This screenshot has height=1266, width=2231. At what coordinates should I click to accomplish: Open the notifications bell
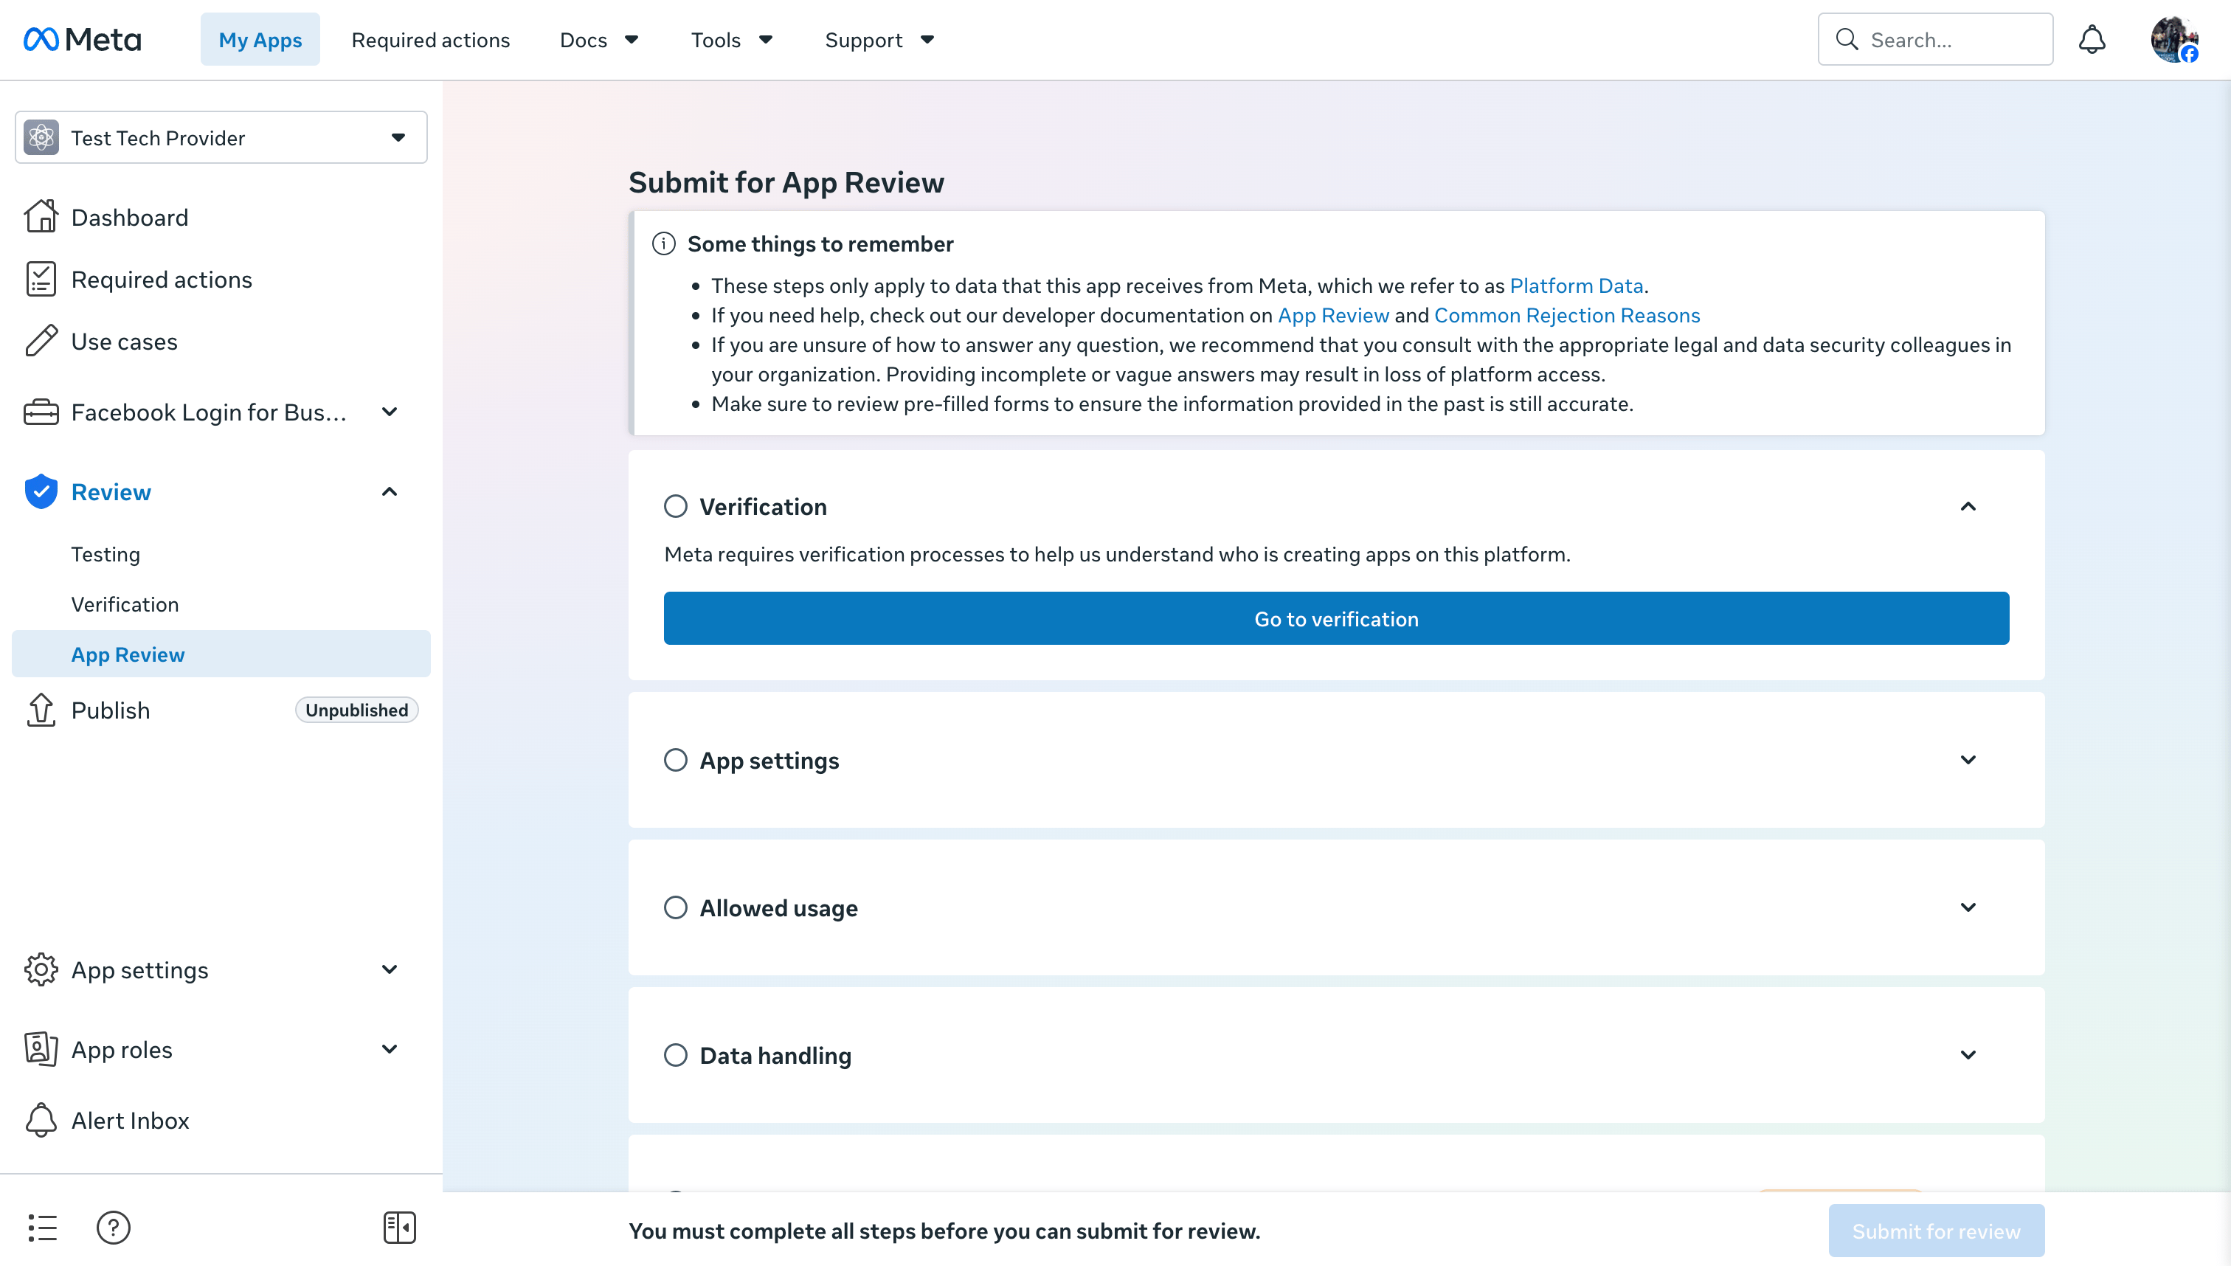[2092, 40]
